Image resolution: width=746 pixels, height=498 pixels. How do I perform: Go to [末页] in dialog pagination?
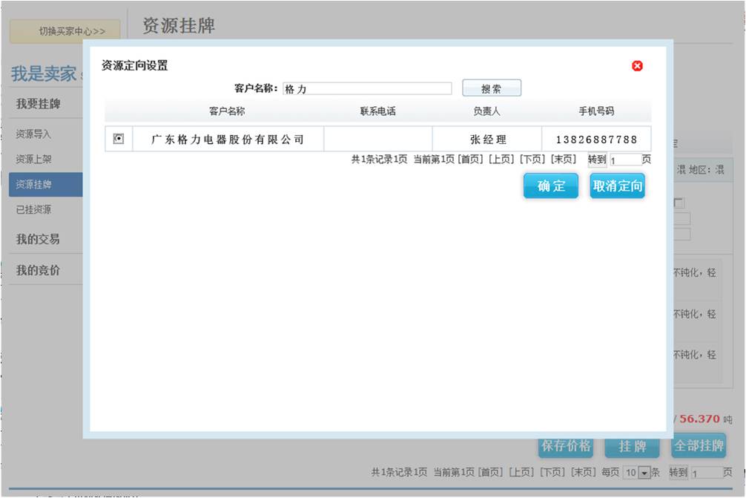coord(563,160)
